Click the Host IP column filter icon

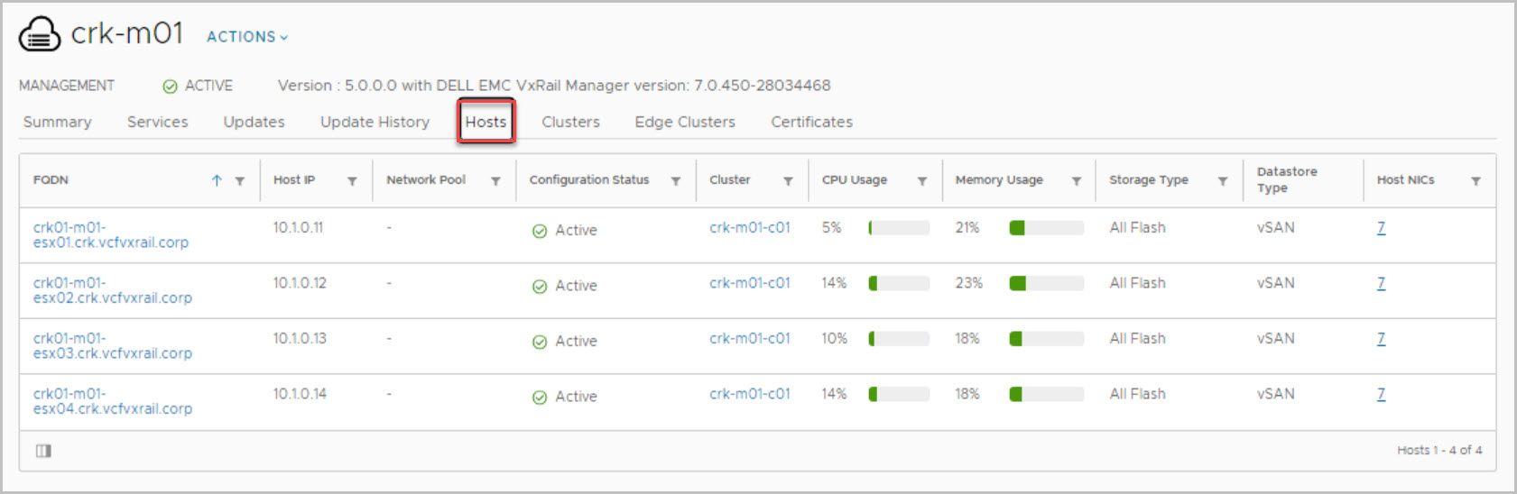[352, 181]
